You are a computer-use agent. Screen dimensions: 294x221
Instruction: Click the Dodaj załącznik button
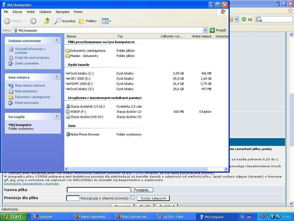tap(153, 198)
